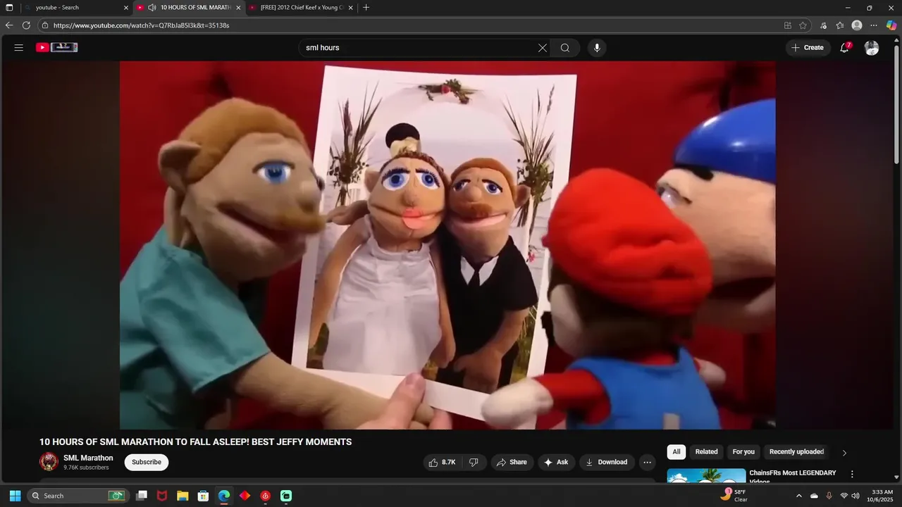Image resolution: width=902 pixels, height=507 pixels.
Task: Open the Favorites list toolbar icon
Action: coord(840,25)
